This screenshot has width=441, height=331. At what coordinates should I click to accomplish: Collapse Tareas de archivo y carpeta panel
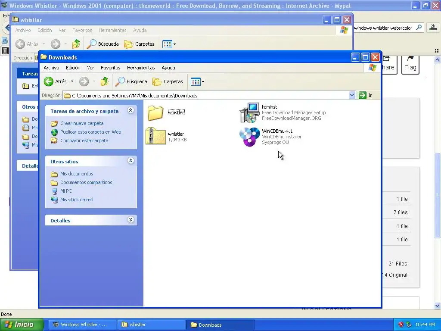click(x=130, y=110)
